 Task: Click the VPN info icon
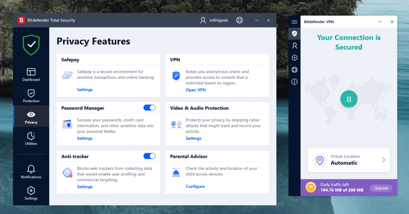(x=295, y=82)
